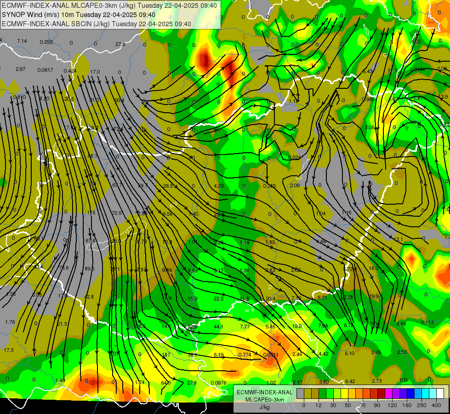Select the map value 6.10
This screenshot has height=414, width=450.
tap(349, 353)
